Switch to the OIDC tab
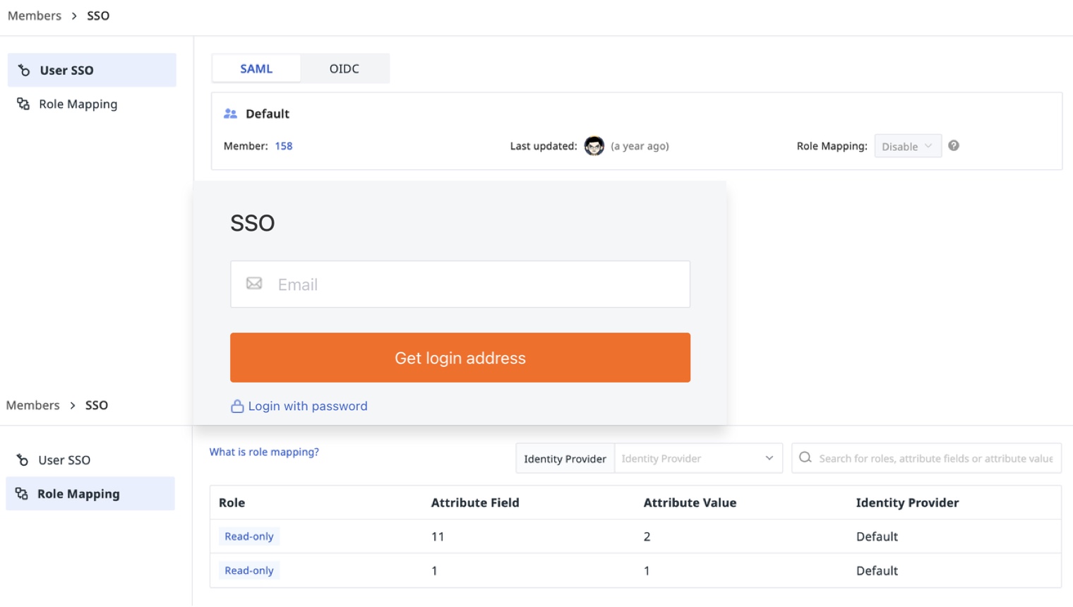1073x607 pixels. click(x=344, y=68)
